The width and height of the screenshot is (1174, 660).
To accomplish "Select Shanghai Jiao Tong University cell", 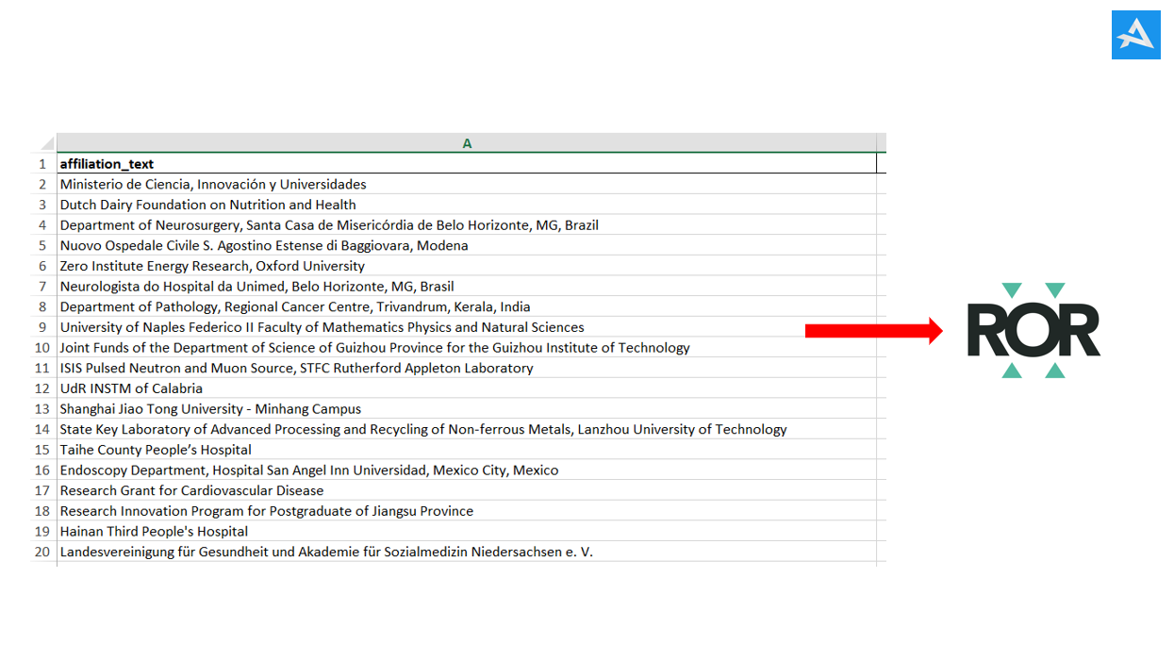I will coord(210,409).
